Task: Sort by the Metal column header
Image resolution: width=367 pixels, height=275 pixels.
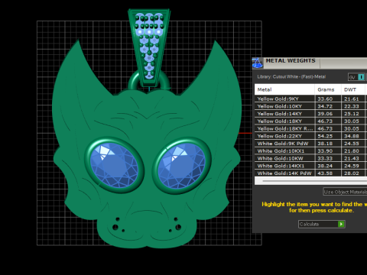Action: point(284,89)
